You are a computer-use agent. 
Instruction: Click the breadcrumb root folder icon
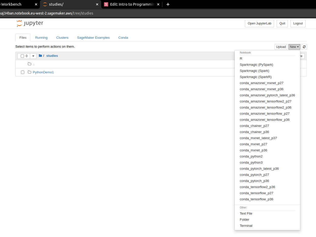click(x=40, y=56)
